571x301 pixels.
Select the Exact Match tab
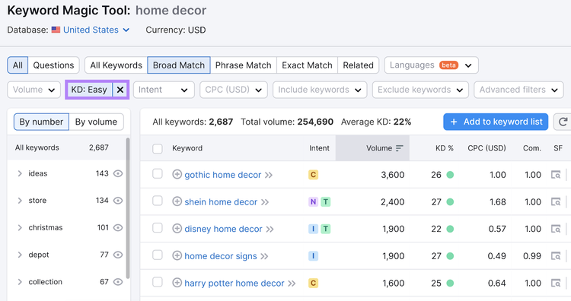307,65
